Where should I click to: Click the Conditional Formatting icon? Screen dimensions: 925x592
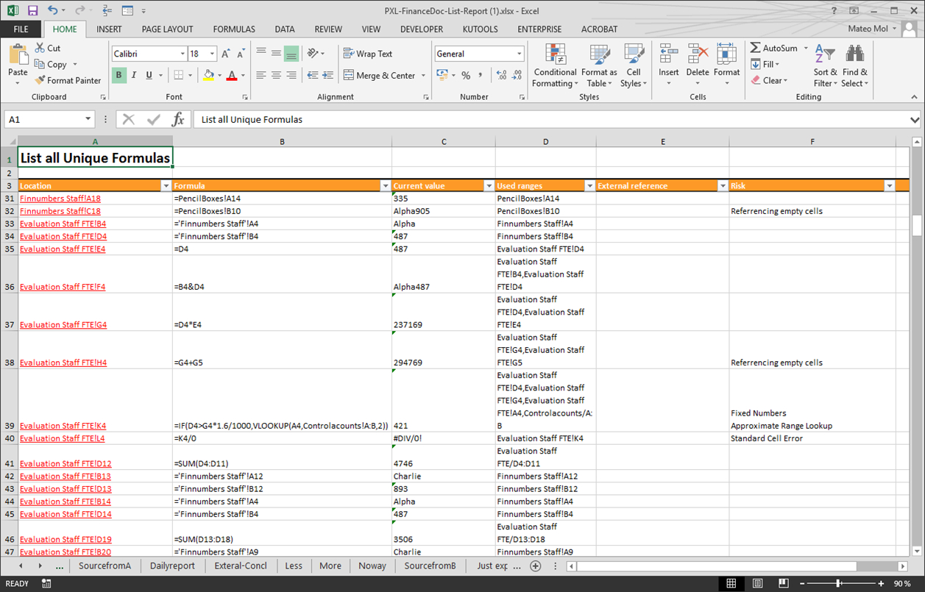(555, 55)
